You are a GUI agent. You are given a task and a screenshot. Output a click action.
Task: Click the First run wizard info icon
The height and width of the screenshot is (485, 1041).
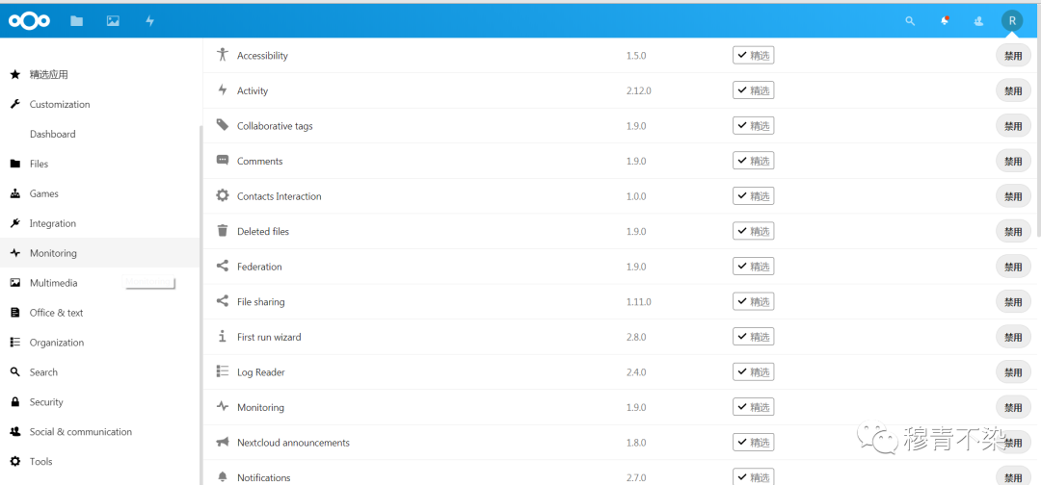pos(223,337)
